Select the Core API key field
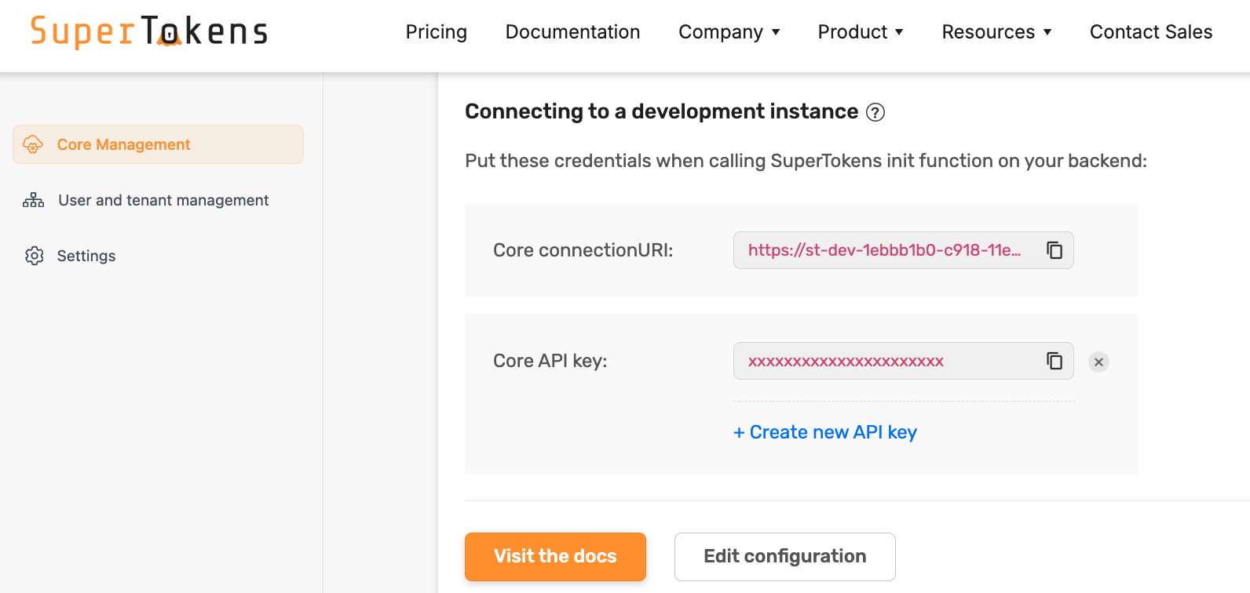The height and width of the screenshot is (593, 1250). tap(883, 361)
